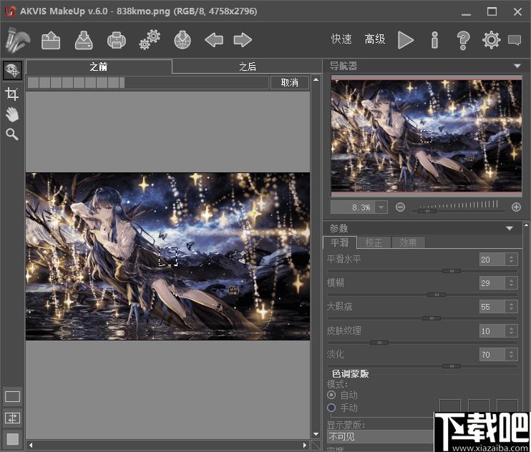531x452 pixels.
Task: Switch to 高级 (Advanced) mode
Action: pyautogui.click(x=375, y=39)
